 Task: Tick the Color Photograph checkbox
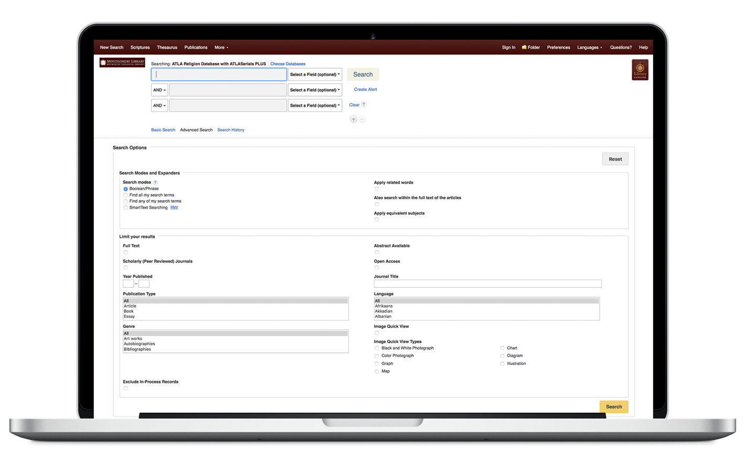coord(377,356)
